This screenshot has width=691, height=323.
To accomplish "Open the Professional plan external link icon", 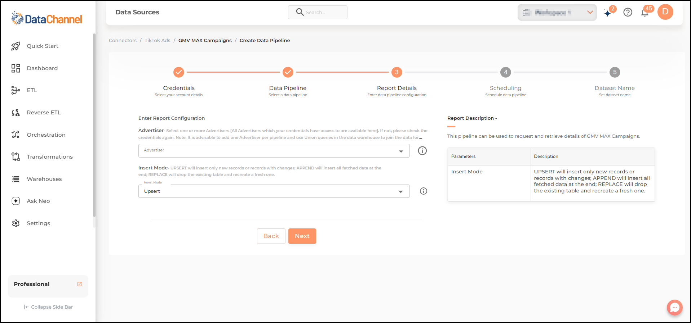I will coord(80,284).
